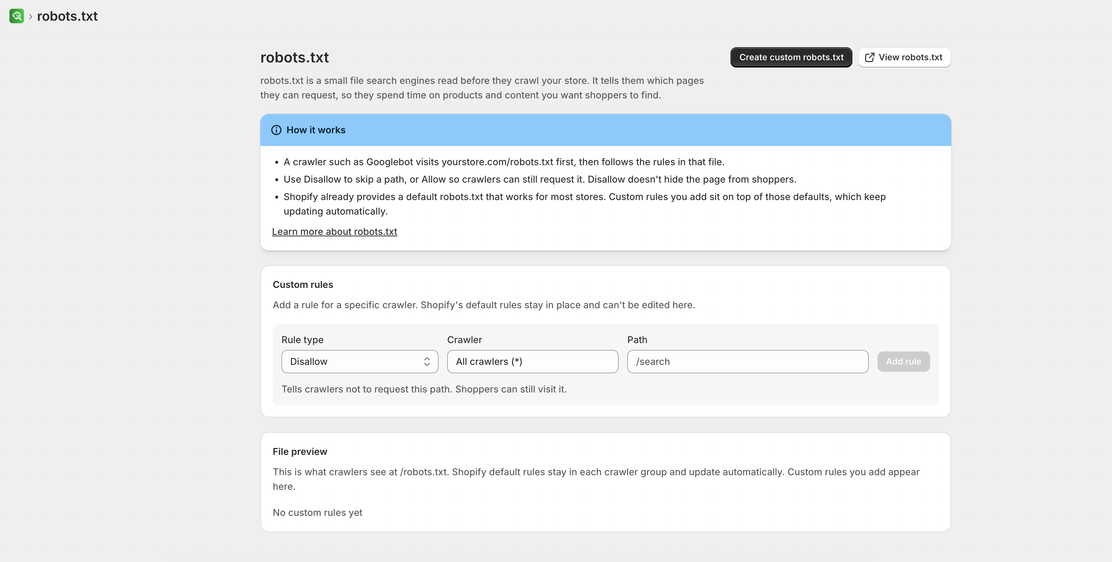Click the Create custom robots.txt button

[791, 57]
